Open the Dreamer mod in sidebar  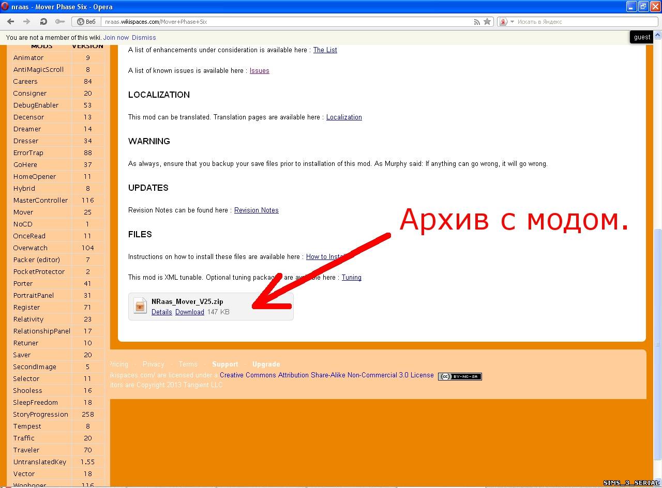[27, 129]
